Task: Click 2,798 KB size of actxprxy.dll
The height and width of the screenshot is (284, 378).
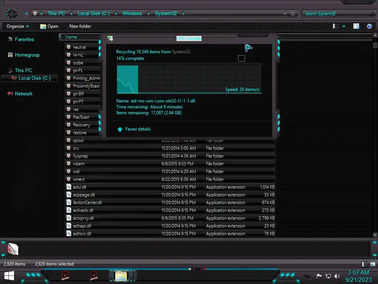Action: click(x=267, y=218)
